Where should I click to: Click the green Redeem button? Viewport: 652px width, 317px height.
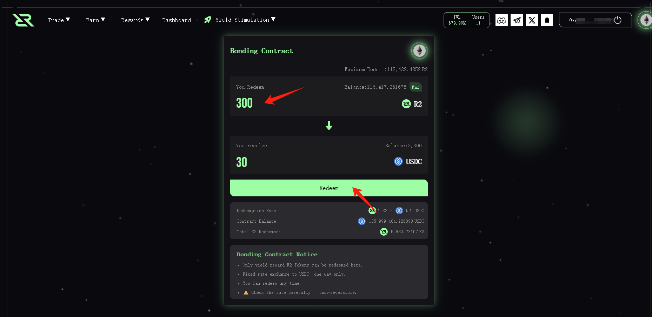click(x=329, y=188)
